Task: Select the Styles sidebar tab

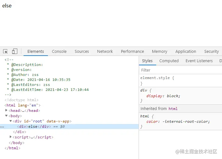Action: coord(147,61)
